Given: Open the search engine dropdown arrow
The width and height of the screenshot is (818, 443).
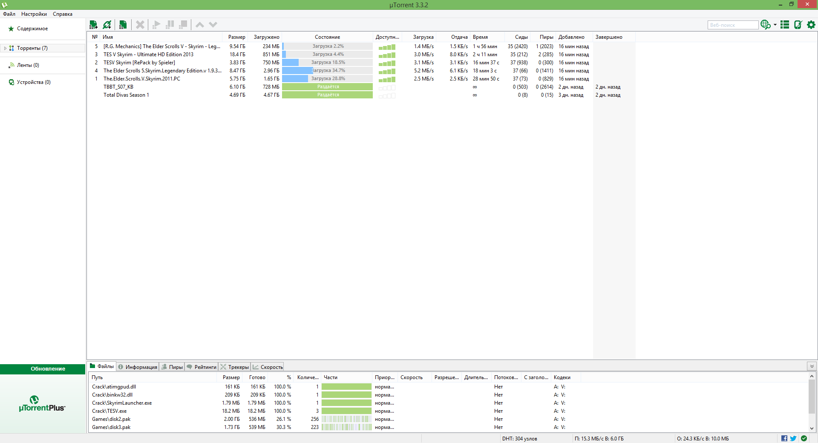Looking at the screenshot, I should [775, 25].
